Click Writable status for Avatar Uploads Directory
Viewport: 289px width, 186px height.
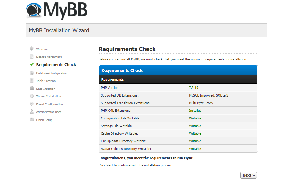pos(195,149)
